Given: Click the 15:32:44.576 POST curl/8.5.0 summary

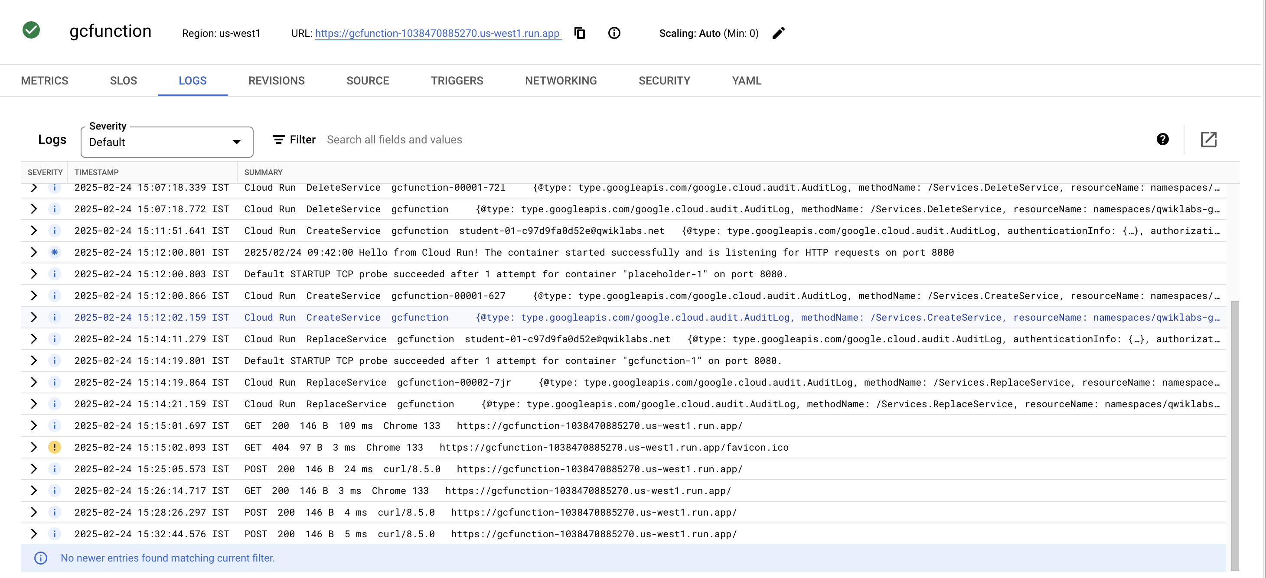Looking at the screenshot, I should pos(490,534).
